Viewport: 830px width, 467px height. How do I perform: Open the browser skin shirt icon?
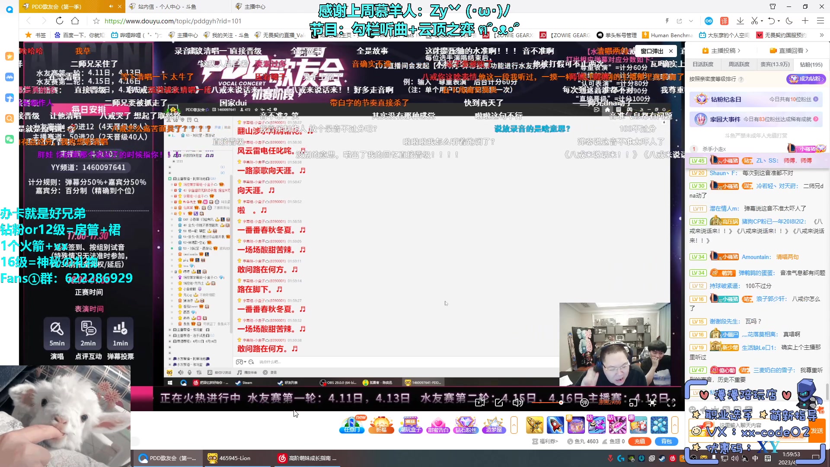773,6
